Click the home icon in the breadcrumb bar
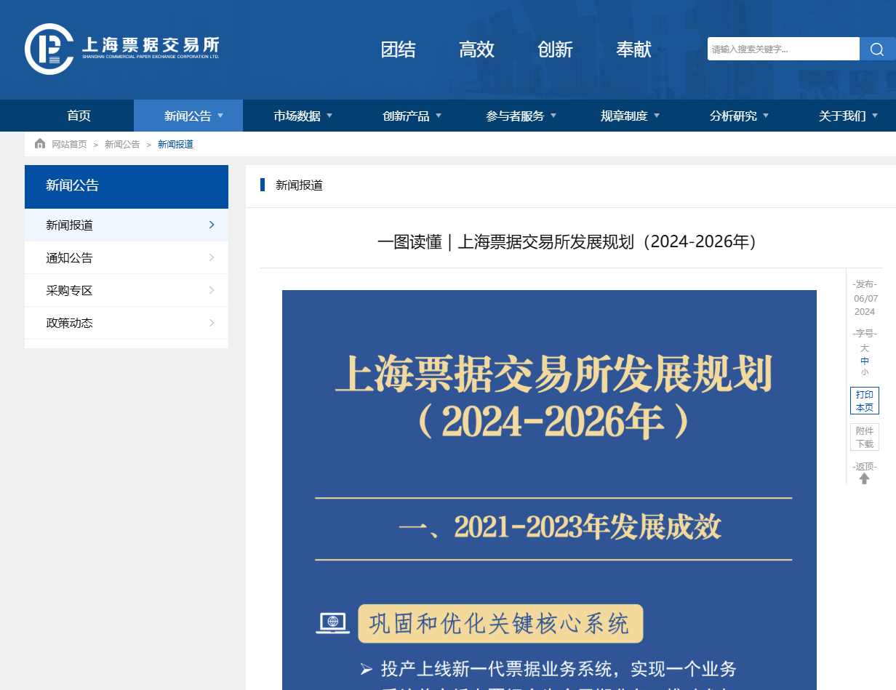This screenshot has width=896, height=690. 40,144
